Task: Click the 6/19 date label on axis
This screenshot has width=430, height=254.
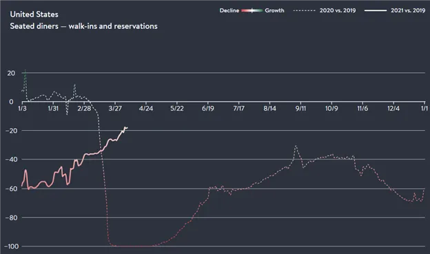Action: point(208,109)
